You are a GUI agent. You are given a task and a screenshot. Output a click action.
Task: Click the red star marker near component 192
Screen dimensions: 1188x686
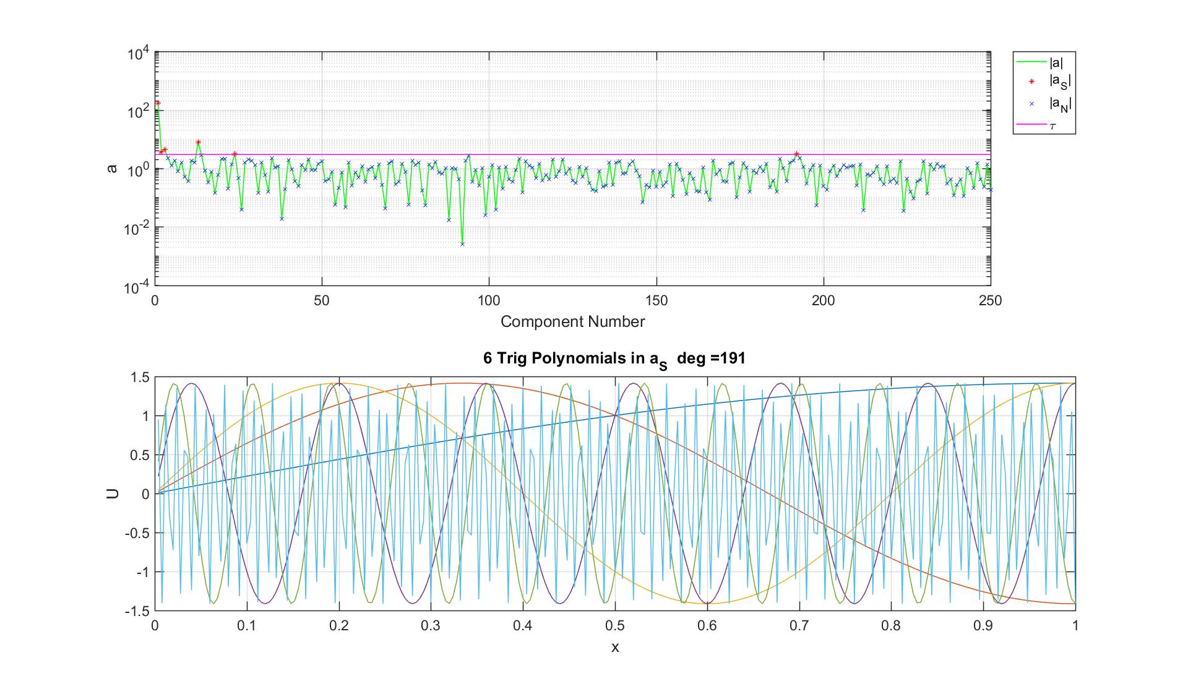tap(796, 154)
